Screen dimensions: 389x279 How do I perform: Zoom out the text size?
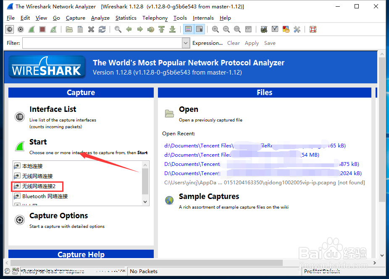pos(226,29)
